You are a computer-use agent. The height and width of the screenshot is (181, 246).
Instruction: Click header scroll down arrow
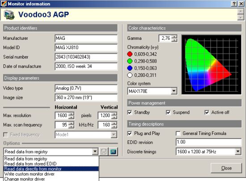coord(241,17)
